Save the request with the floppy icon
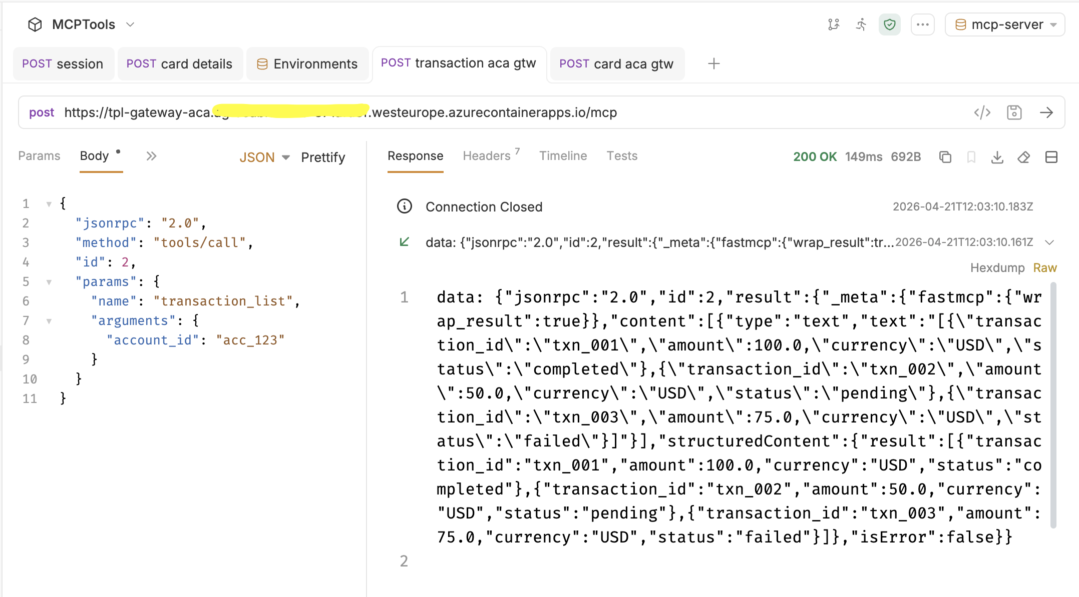The width and height of the screenshot is (1079, 597). click(1014, 112)
